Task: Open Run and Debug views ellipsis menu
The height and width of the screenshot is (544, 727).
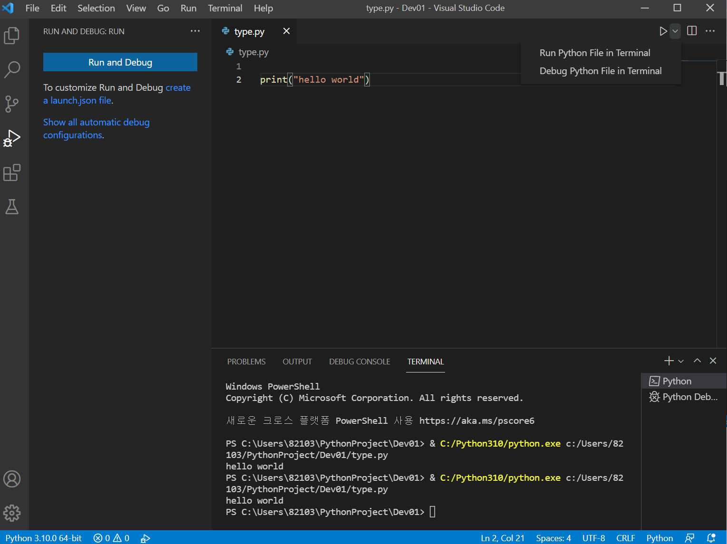Action: pyautogui.click(x=195, y=31)
